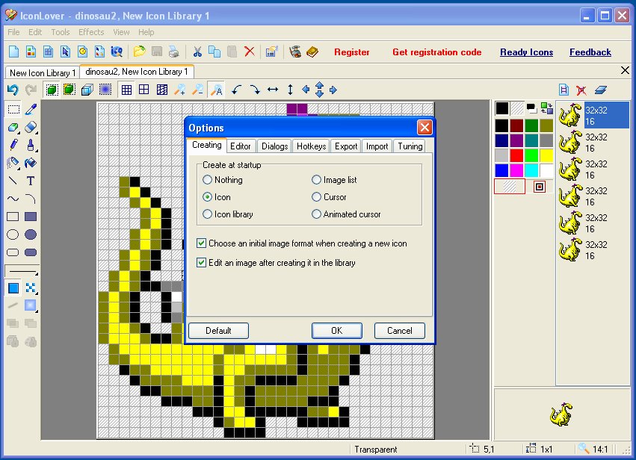Click the Cancel button
The image size is (636, 460).
pyautogui.click(x=400, y=331)
